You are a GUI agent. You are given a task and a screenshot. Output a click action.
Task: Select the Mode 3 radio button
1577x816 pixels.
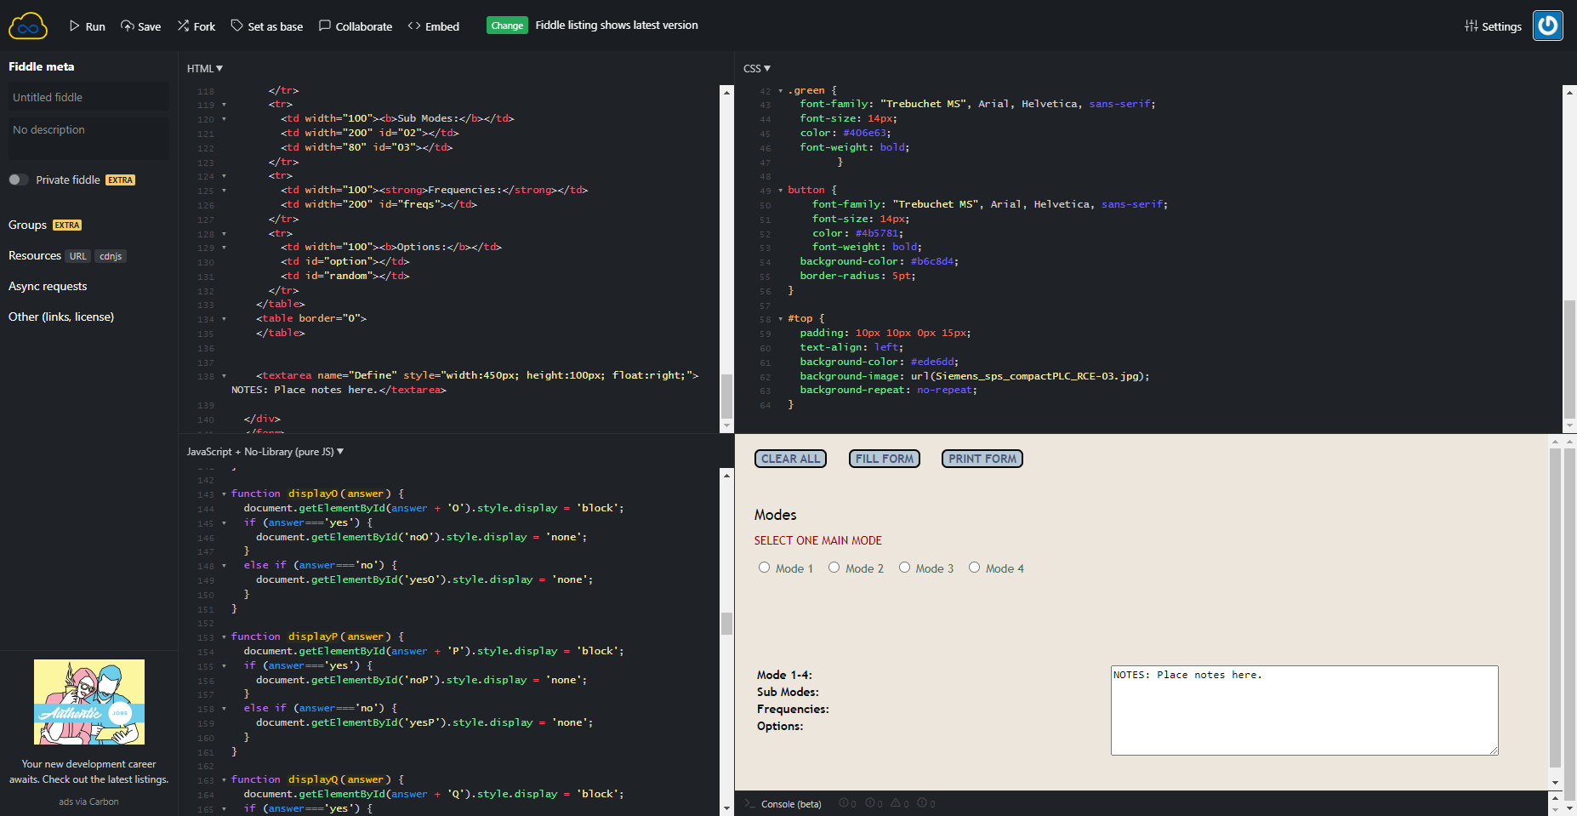[x=904, y=568]
